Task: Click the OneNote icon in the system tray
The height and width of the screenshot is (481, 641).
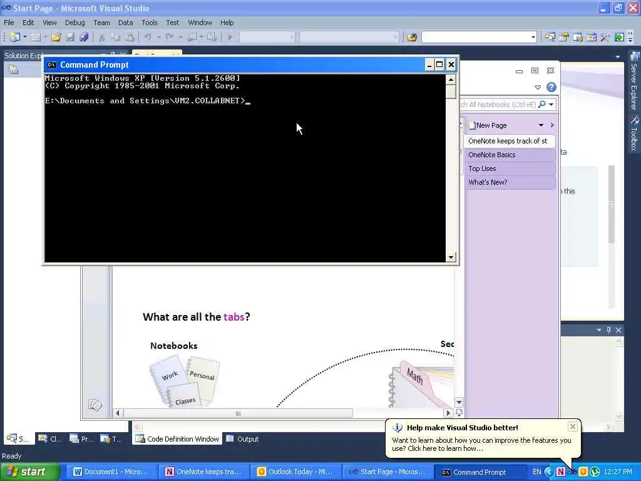Action: [x=560, y=472]
